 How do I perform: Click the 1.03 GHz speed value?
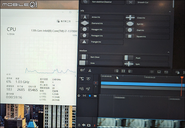22,82
